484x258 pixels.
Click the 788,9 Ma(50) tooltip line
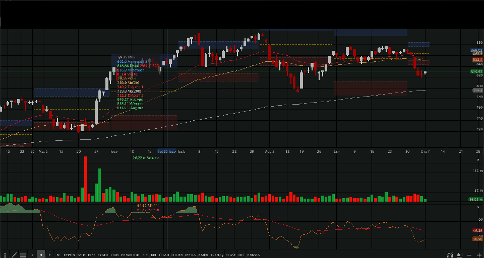(x=128, y=83)
